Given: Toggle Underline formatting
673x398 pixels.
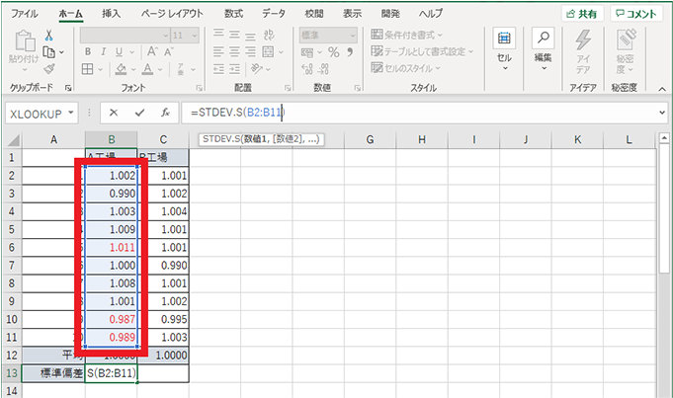Looking at the screenshot, I should [x=119, y=52].
